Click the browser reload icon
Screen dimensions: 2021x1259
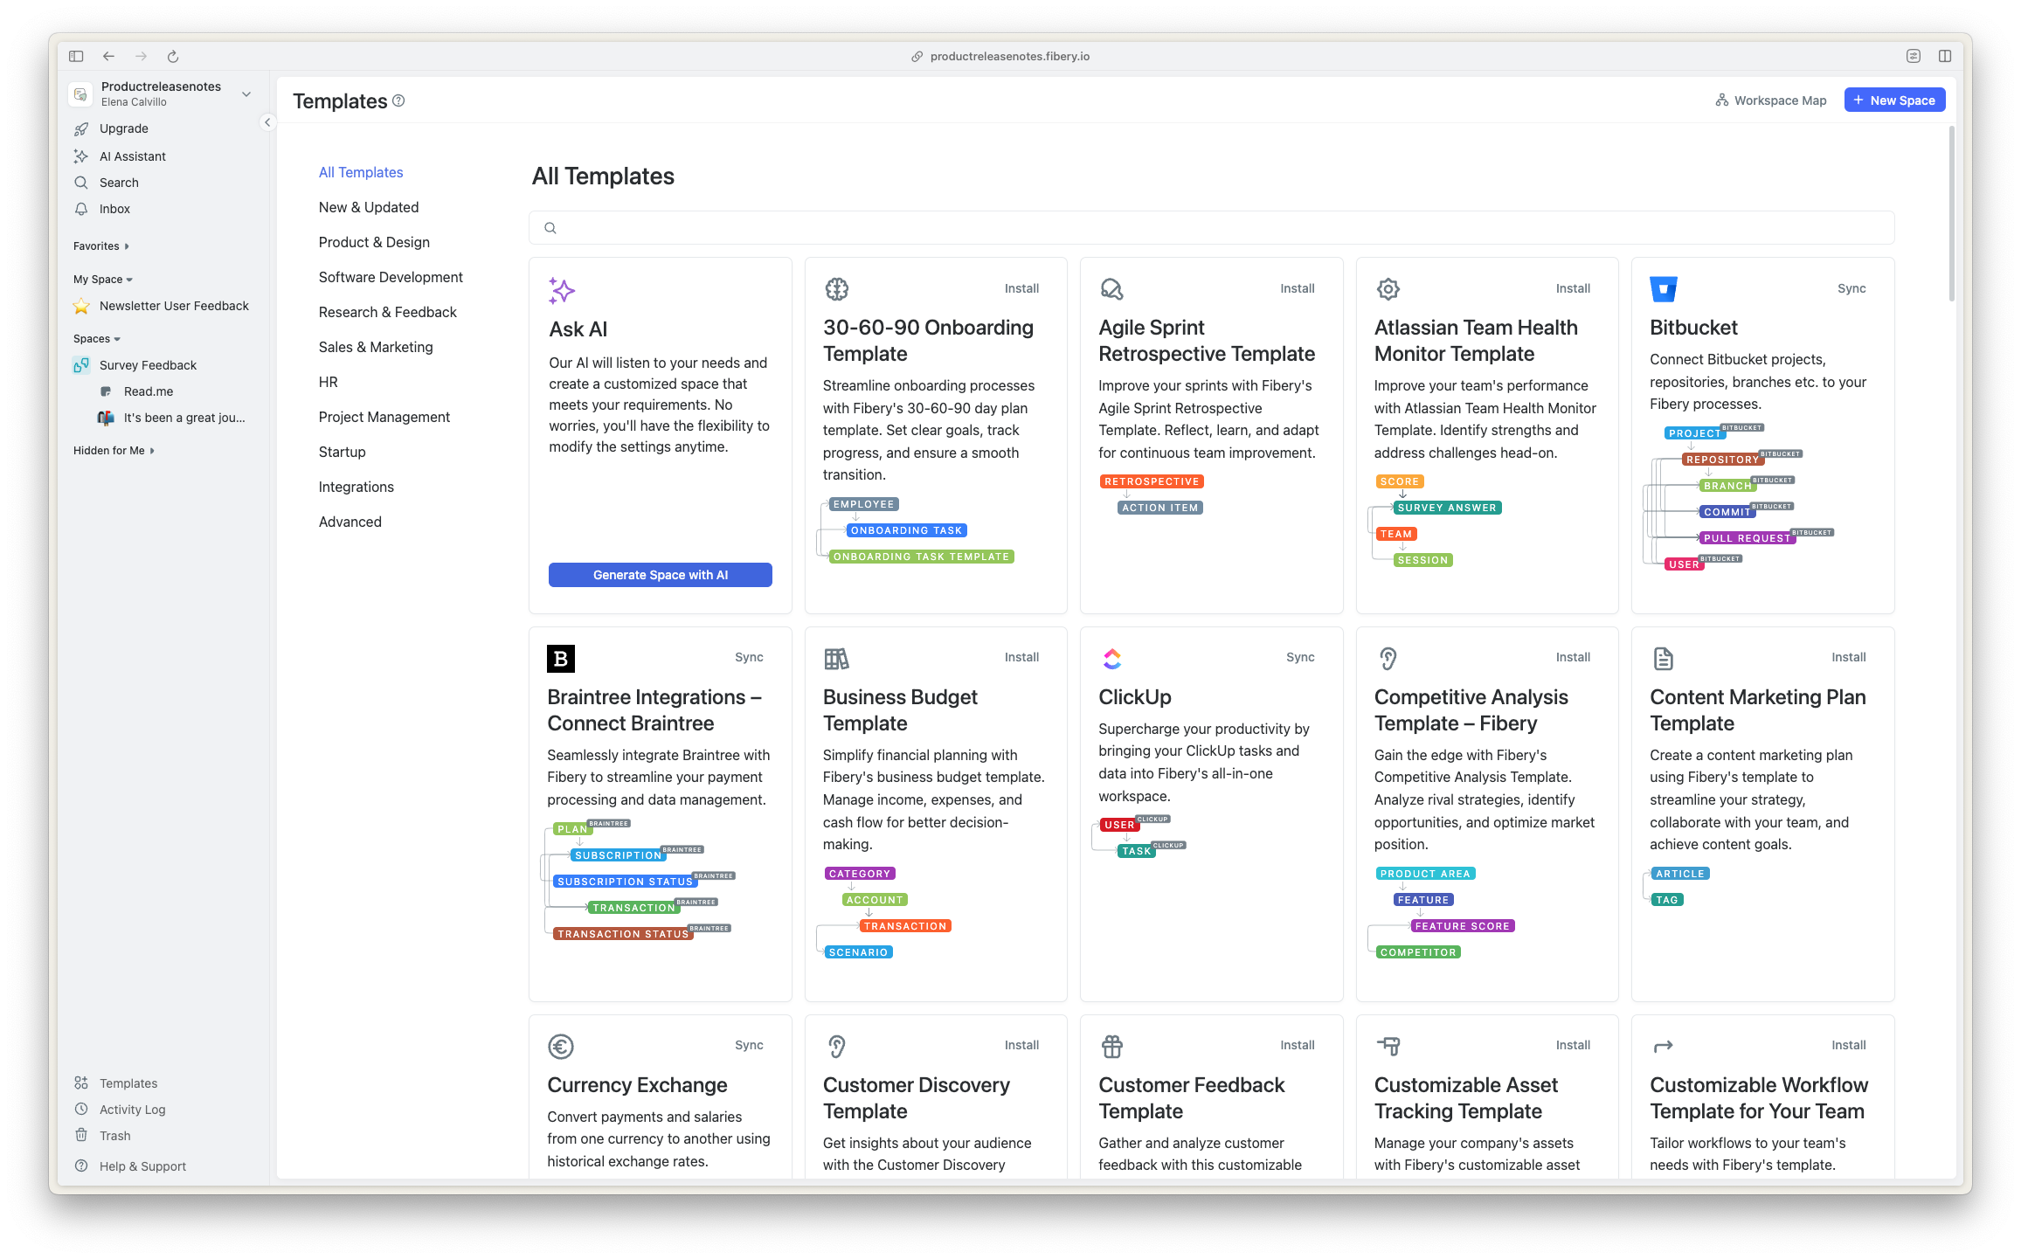[x=173, y=57]
